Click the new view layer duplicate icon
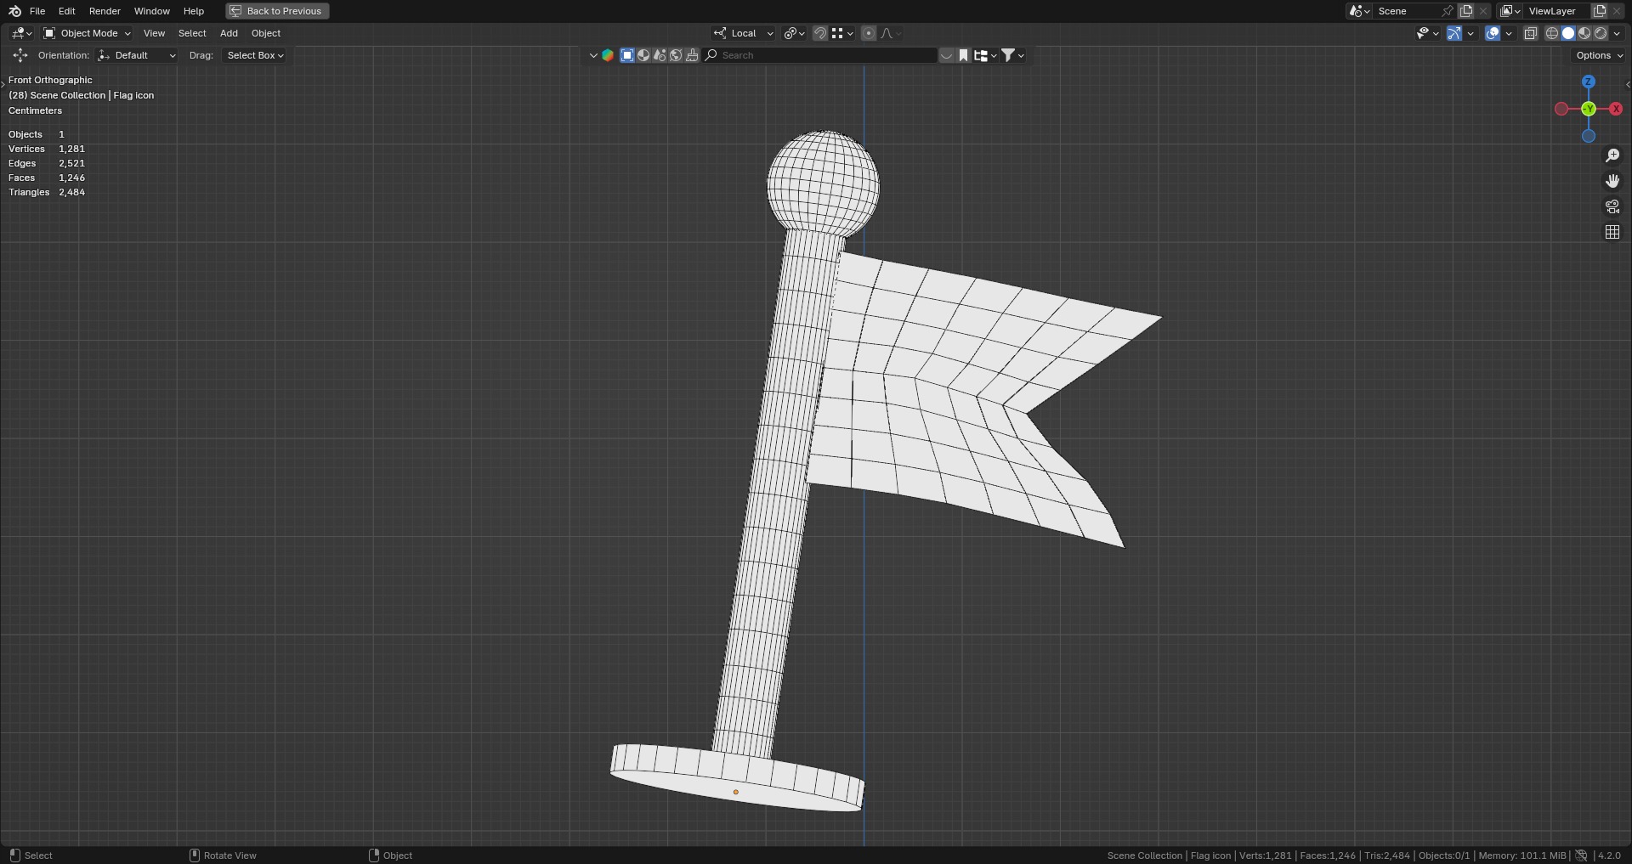 [x=1600, y=11]
